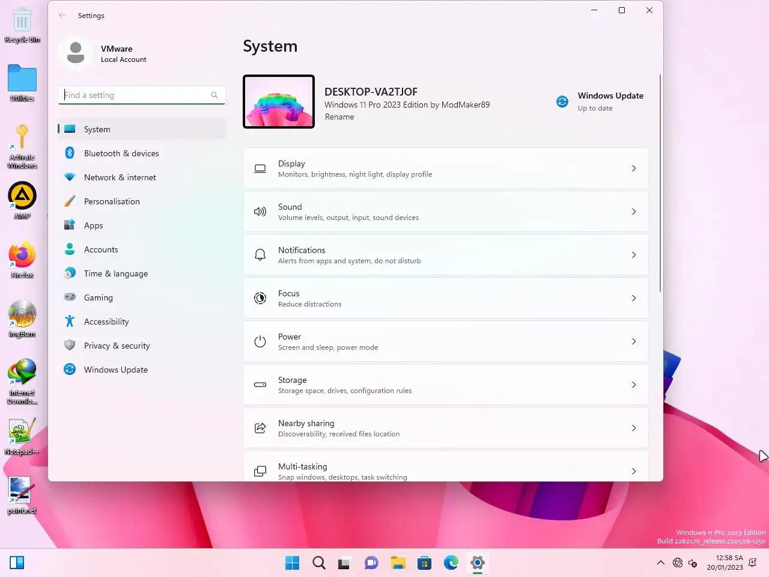The image size is (769, 577).
Task: Open the Storage settings row
Action: (445, 385)
